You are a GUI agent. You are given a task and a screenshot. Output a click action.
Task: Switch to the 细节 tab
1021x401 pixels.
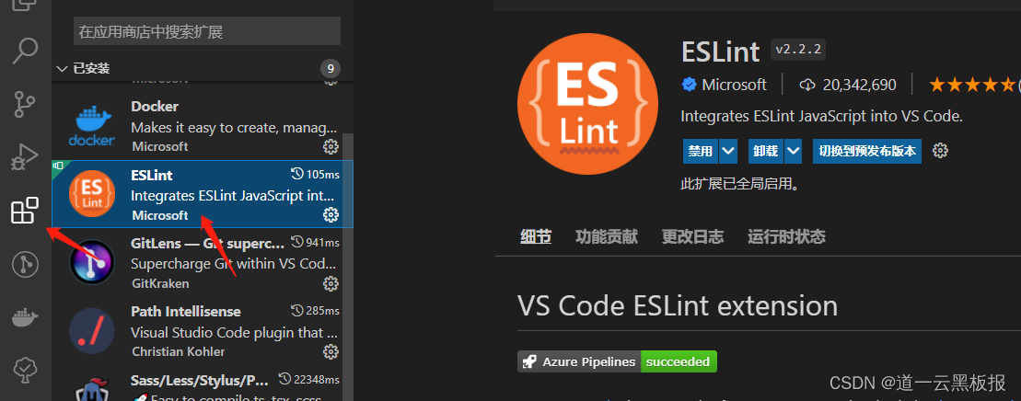pos(536,236)
